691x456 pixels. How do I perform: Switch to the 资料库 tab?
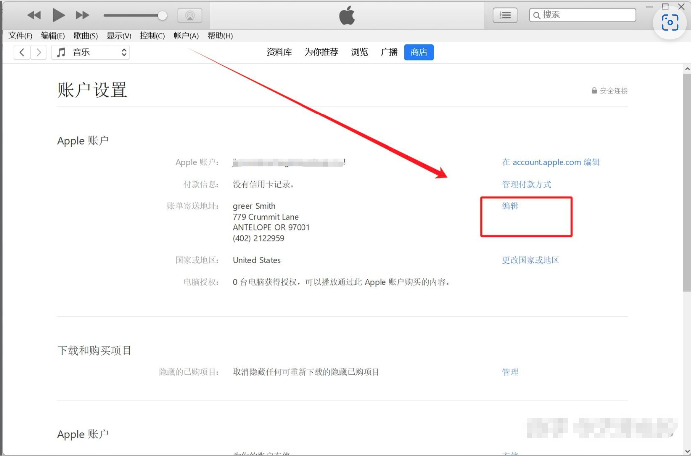(279, 52)
